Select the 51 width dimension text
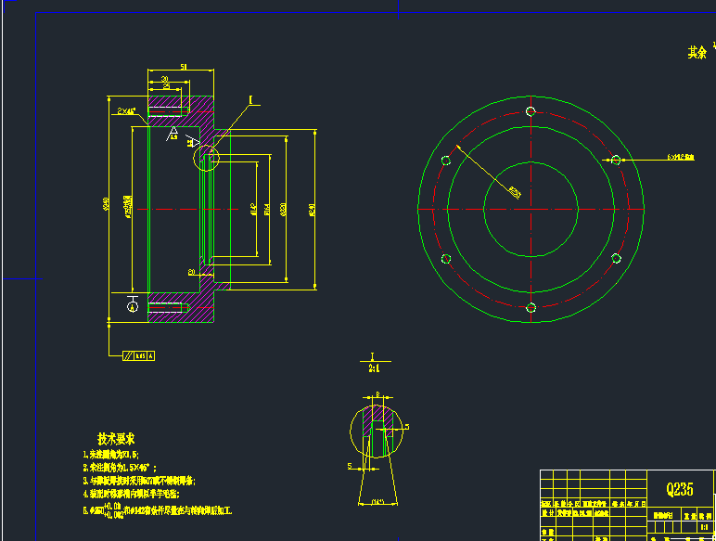The height and width of the screenshot is (541, 716). point(183,67)
